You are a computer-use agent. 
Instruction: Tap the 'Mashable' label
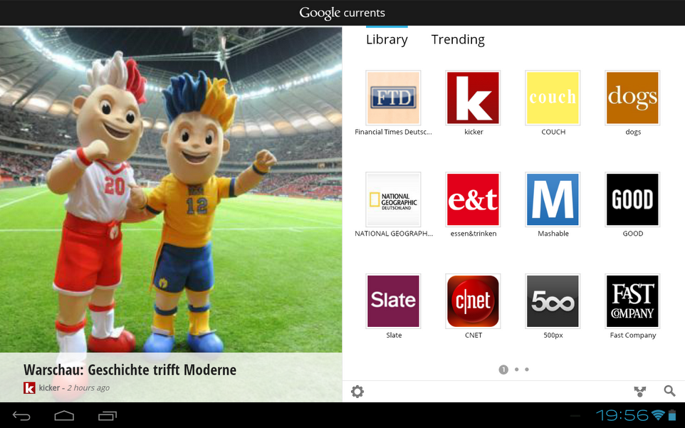(553, 234)
